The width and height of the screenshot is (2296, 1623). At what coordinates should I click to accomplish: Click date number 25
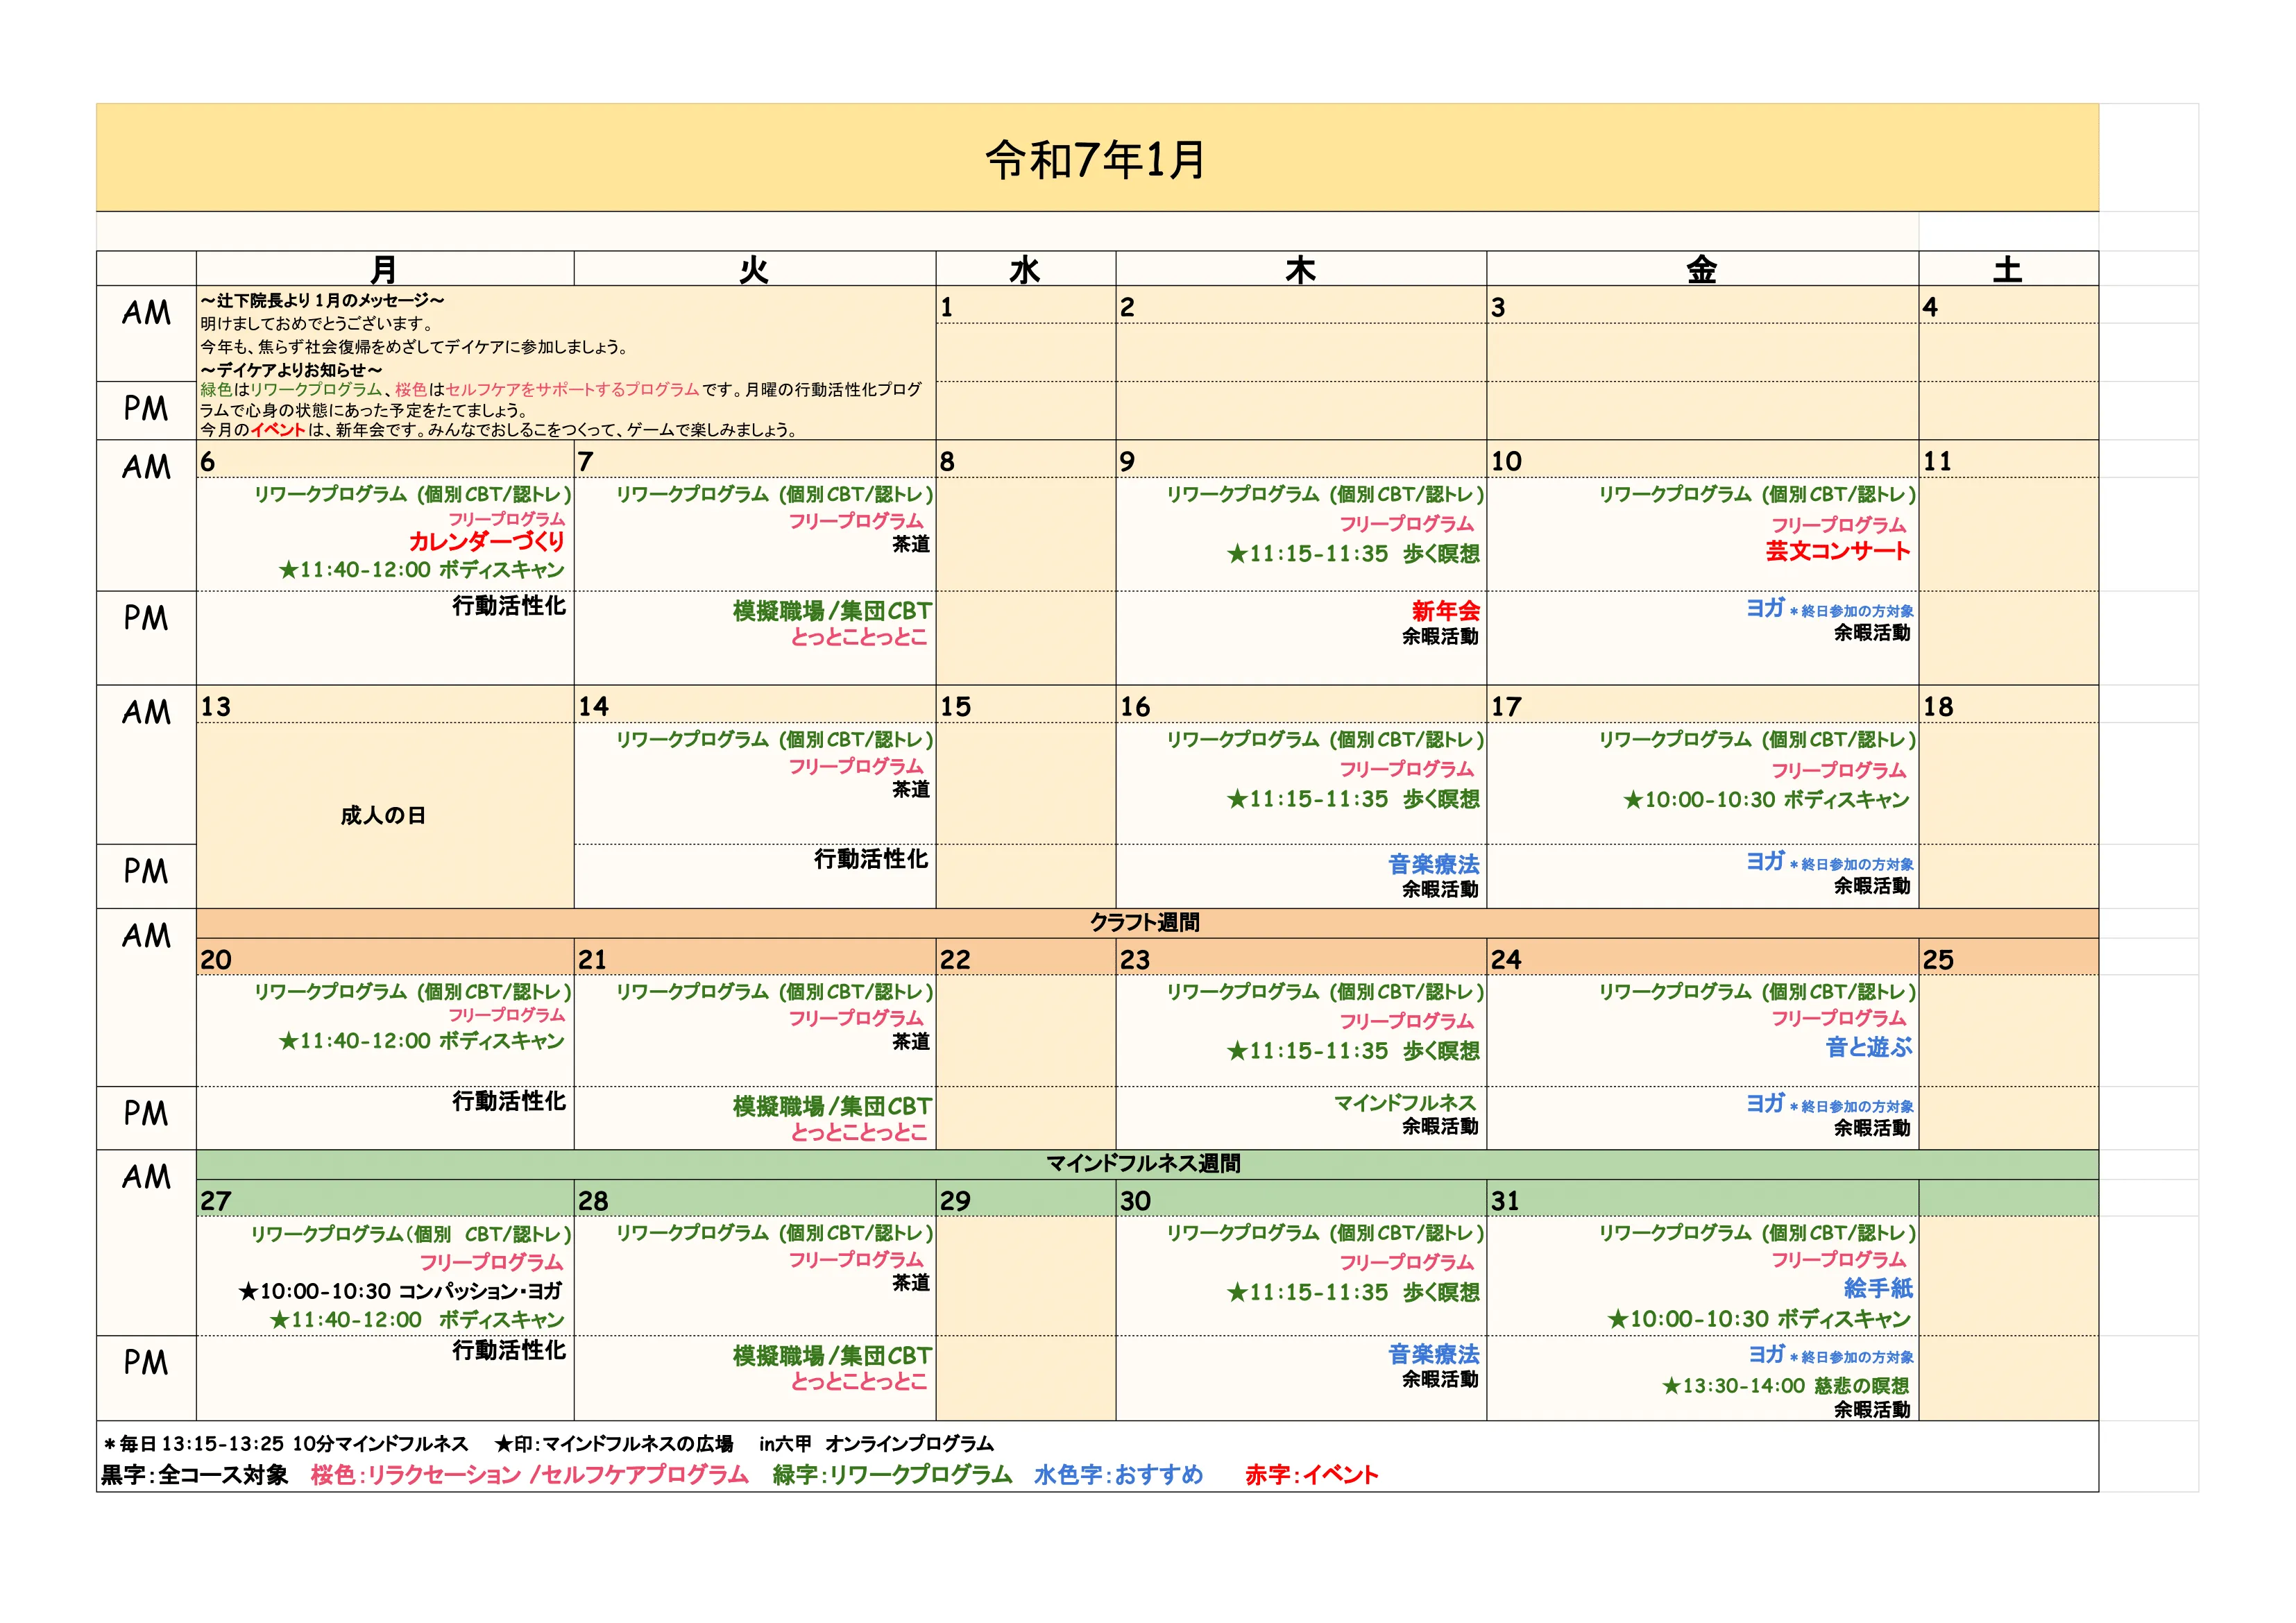point(1938,960)
